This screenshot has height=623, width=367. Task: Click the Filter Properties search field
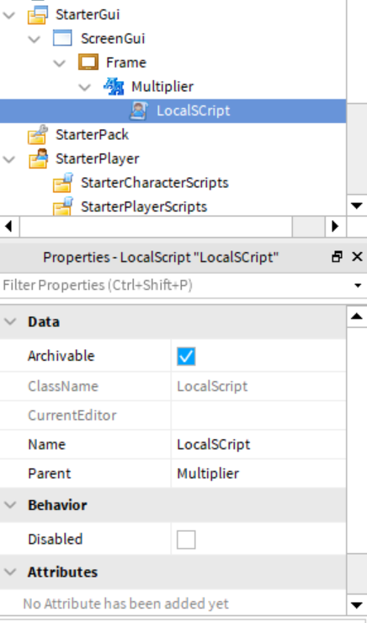coord(174,285)
